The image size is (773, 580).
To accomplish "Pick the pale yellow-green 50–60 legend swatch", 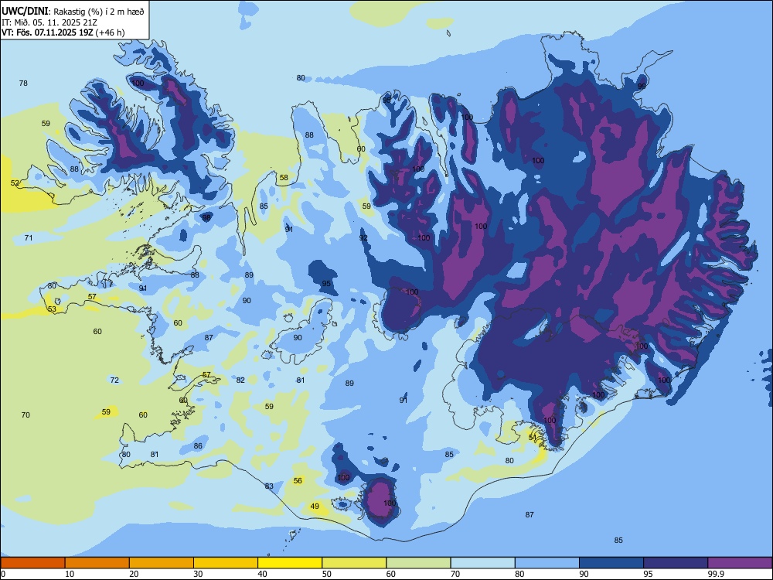I will pyautogui.click(x=354, y=563).
